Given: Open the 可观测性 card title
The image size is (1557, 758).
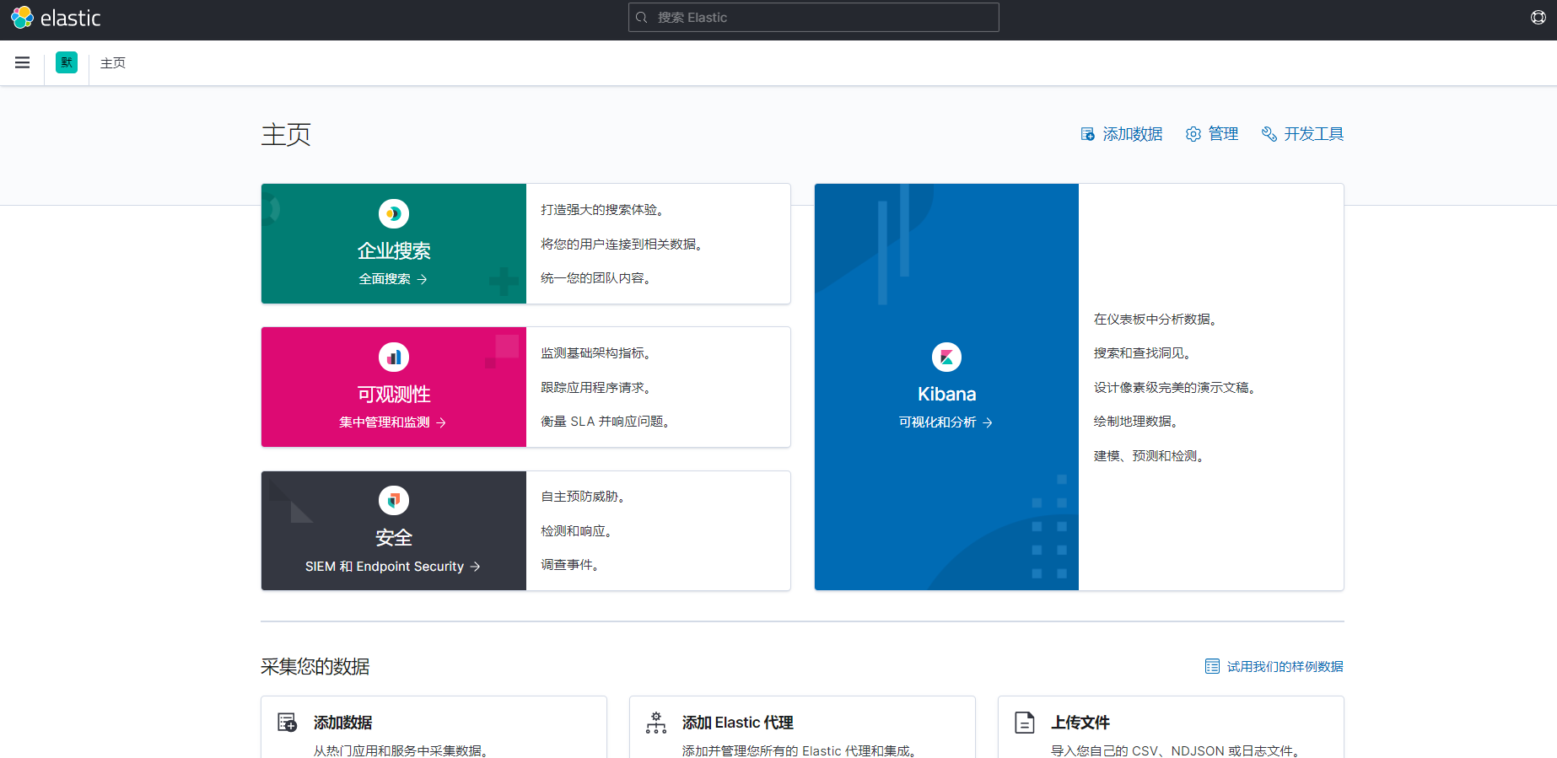Looking at the screenshot, I should coord(394,395).
